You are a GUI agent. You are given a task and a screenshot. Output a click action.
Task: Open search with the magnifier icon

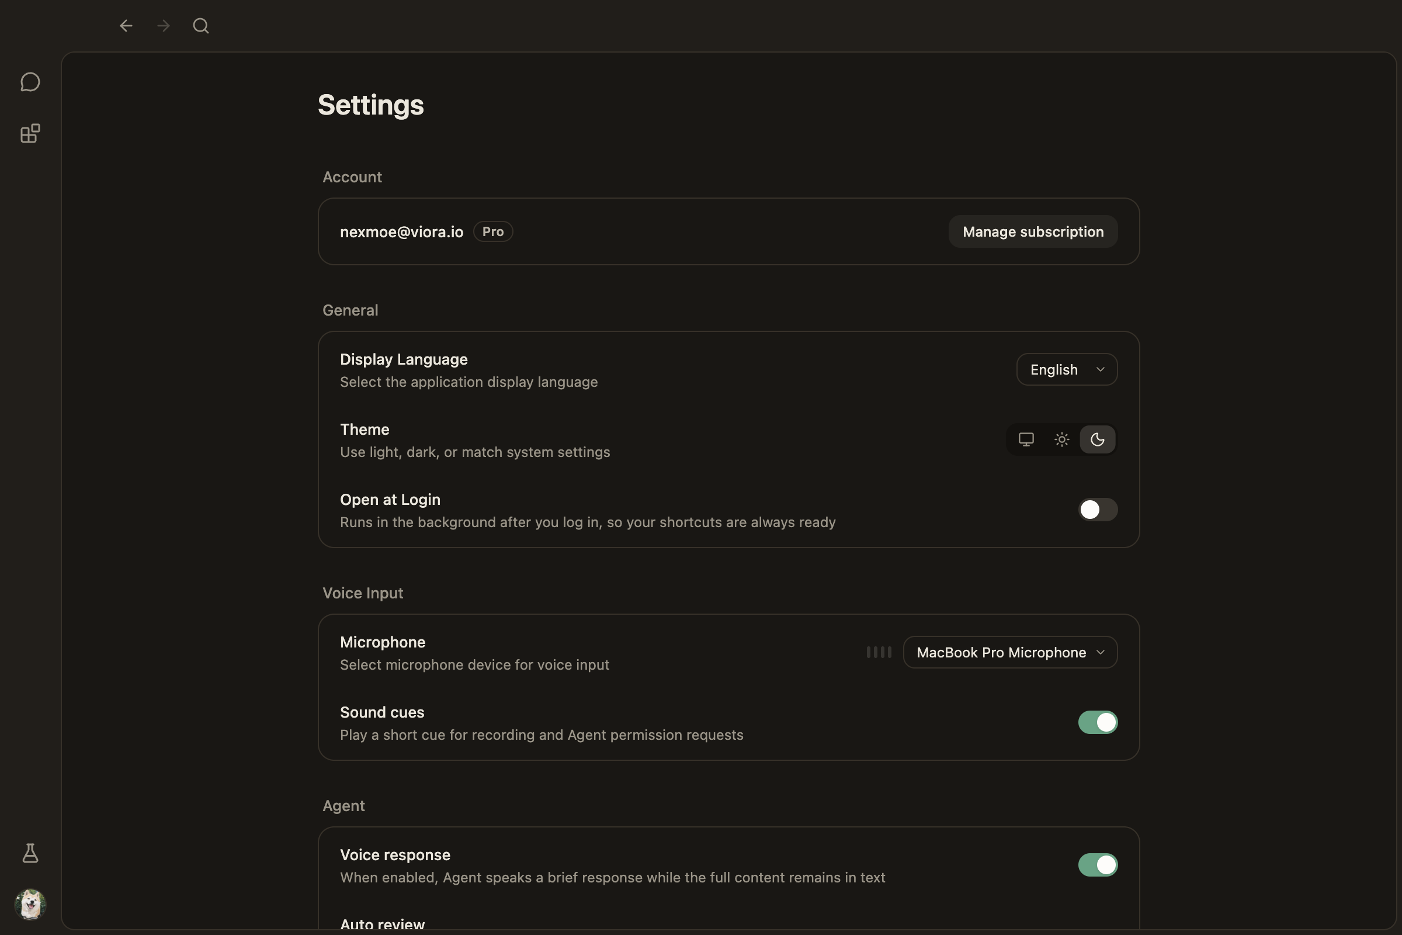point(201,26)
